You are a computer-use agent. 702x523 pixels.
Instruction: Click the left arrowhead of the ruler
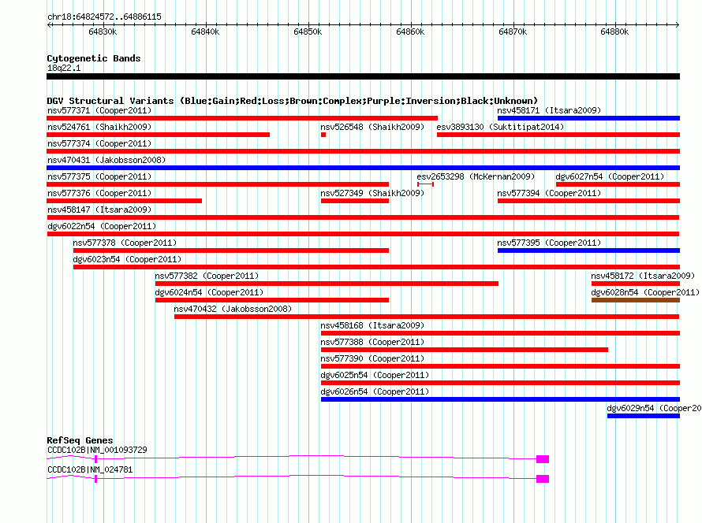49,24
